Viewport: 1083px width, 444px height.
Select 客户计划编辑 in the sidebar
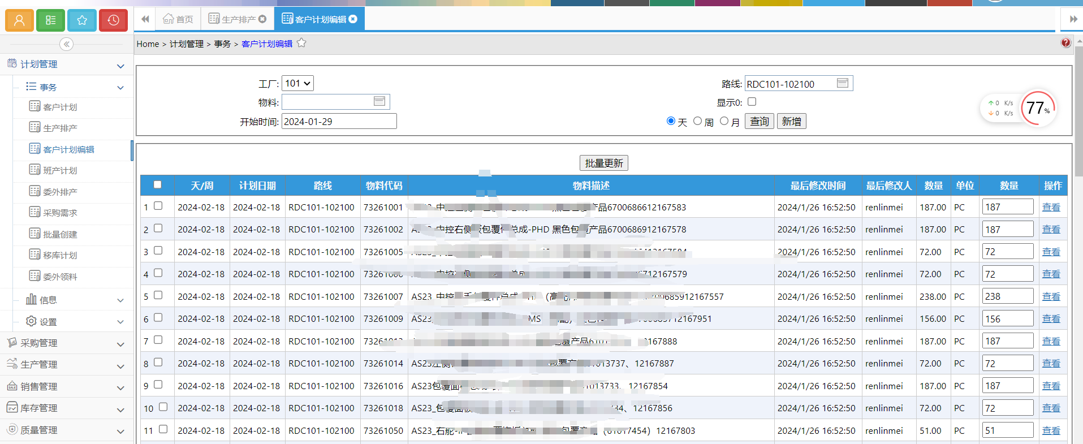(68, 149)
